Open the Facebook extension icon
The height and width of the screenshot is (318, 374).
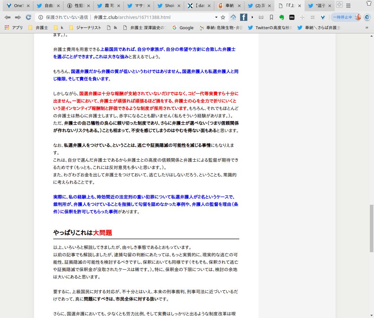point(243,17)
